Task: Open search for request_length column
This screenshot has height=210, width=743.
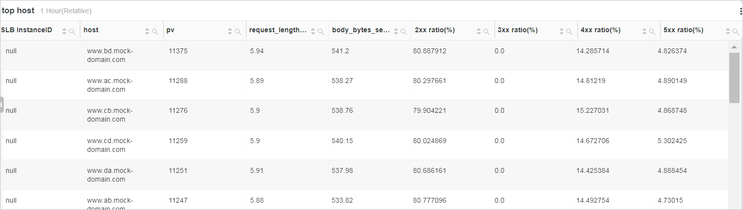Action: [x=321, y=32]
